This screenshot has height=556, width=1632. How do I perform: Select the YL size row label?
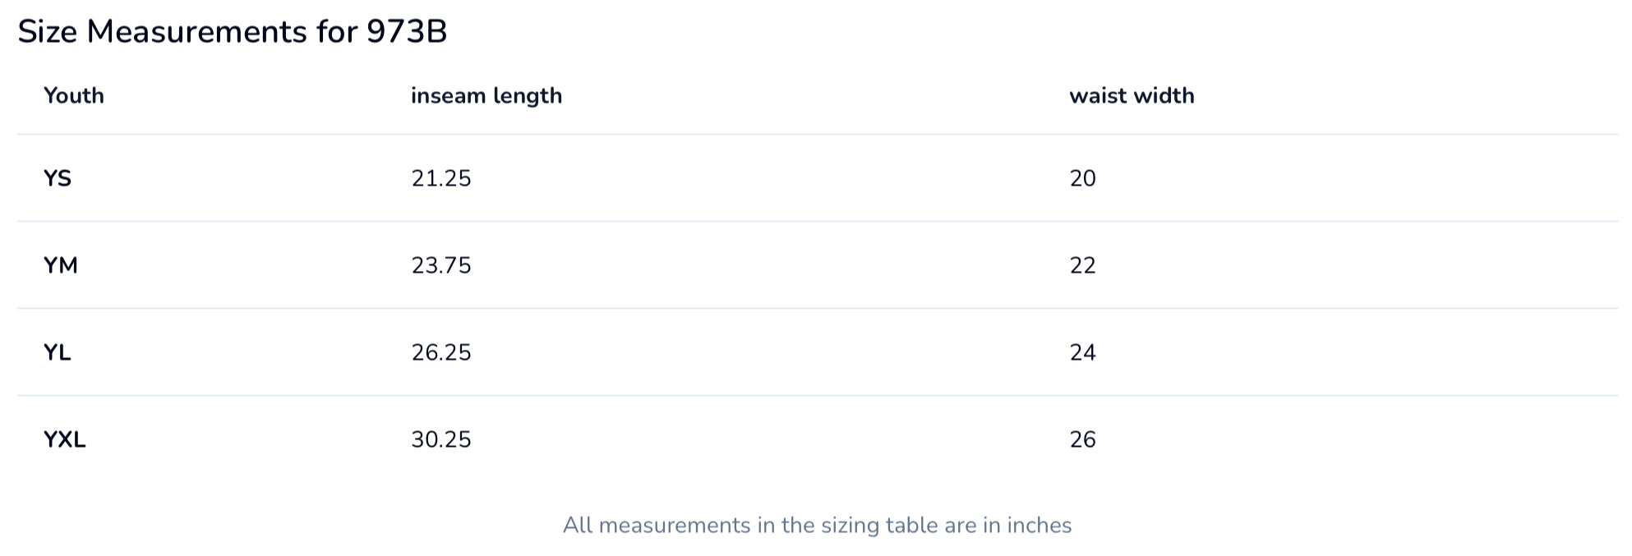[58, 352]
